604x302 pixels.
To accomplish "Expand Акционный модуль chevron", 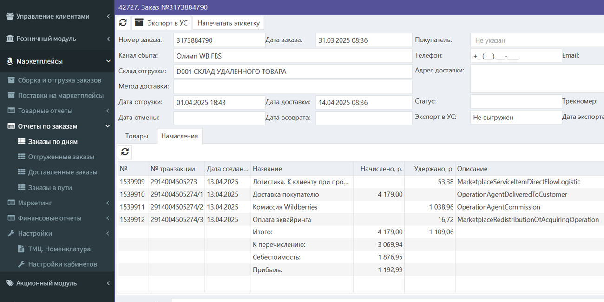I will (108, 283).
